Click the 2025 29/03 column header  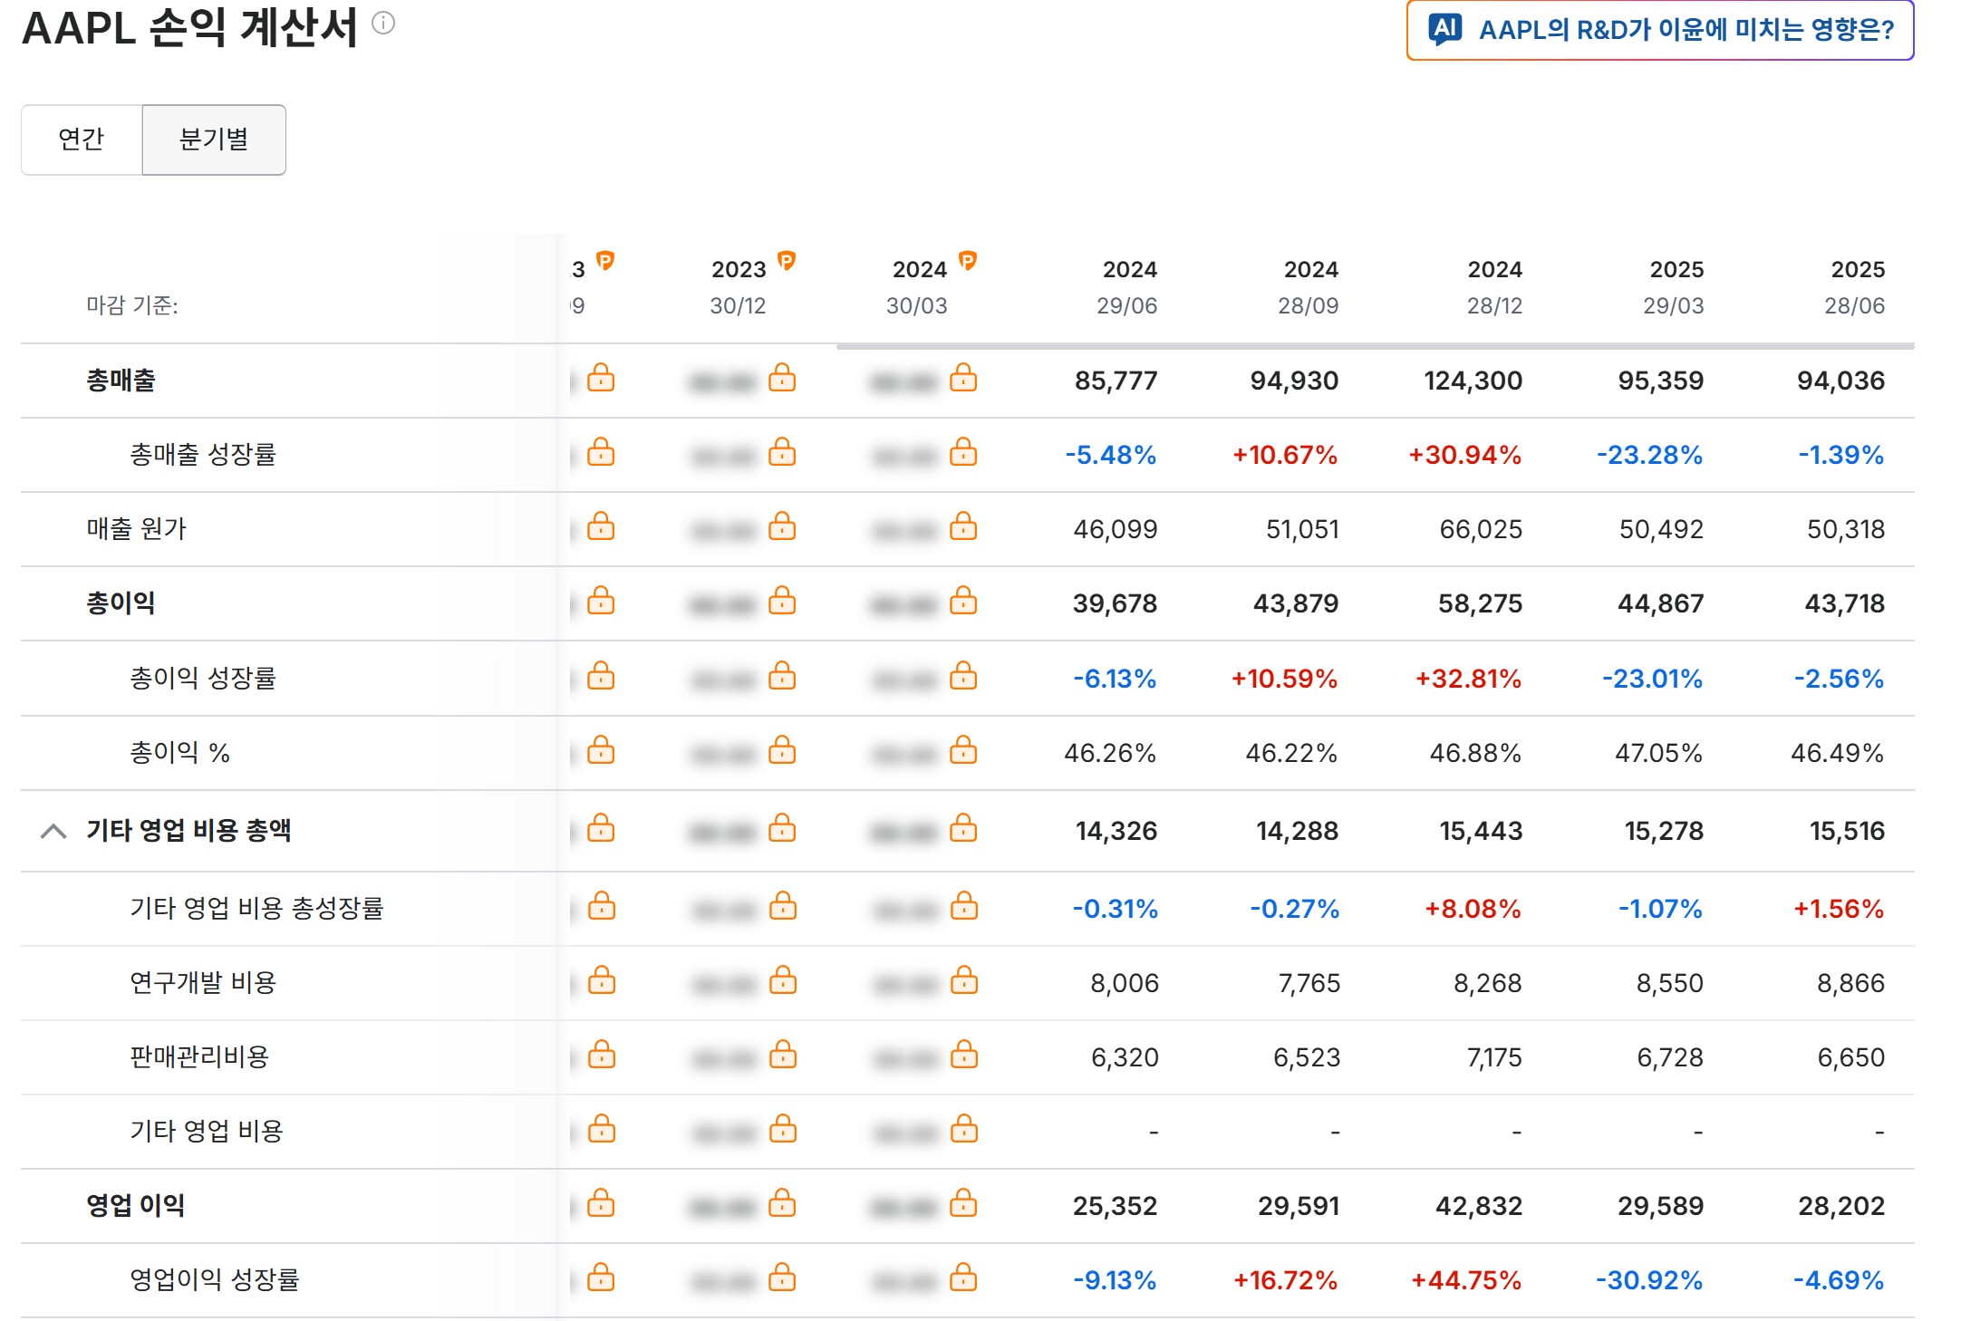[x=1674, y=287]
